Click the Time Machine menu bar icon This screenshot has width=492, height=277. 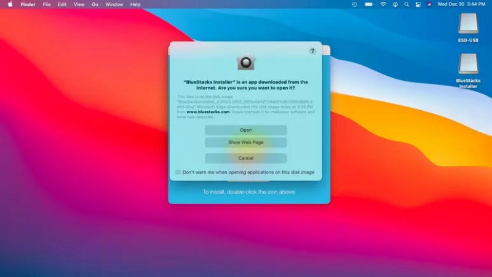355,4
